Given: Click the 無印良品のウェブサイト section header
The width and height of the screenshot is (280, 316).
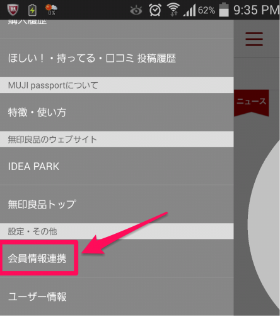Looking at the screenshot, I should tap(117, 139).
